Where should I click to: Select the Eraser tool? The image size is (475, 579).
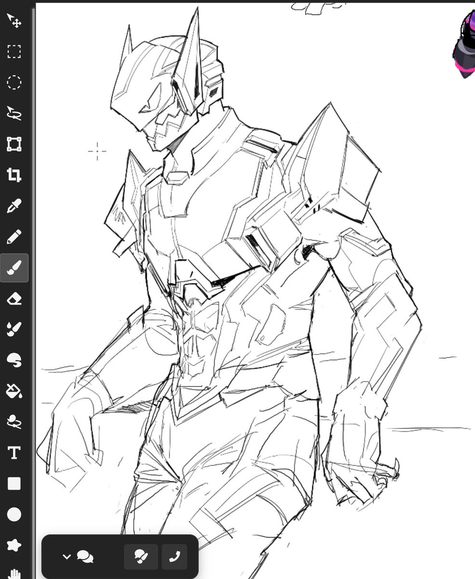click(x=14, y=299)
